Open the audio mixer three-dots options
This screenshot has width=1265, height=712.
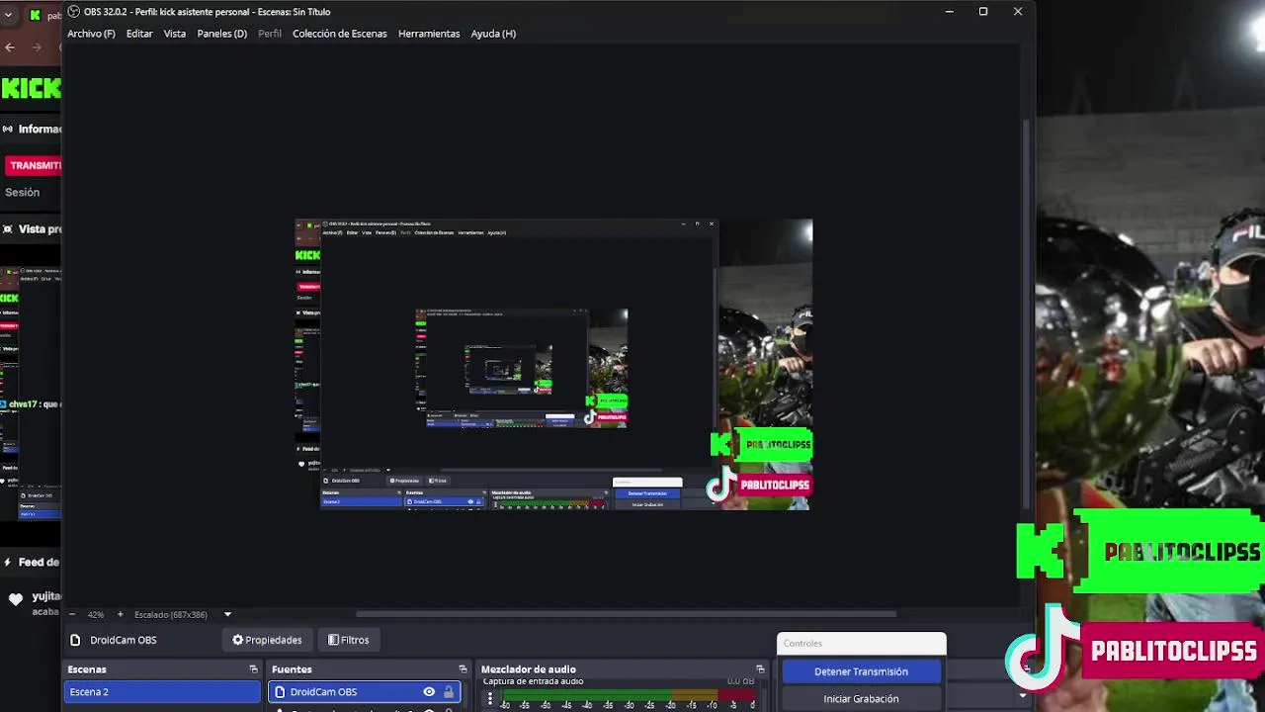(x=490, y=698)
